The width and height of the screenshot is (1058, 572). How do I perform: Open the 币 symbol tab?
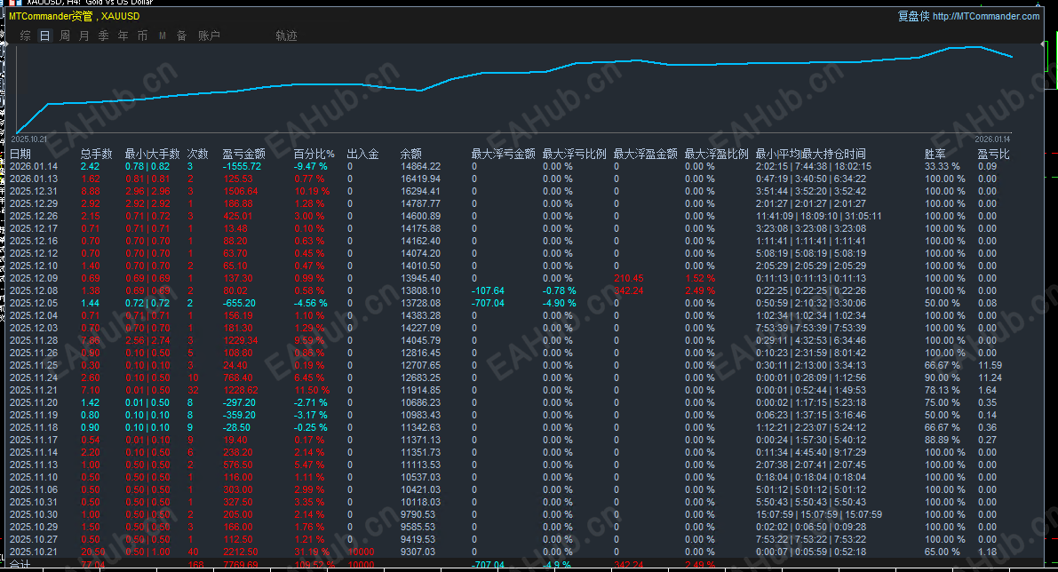click(x=143, y=36)
